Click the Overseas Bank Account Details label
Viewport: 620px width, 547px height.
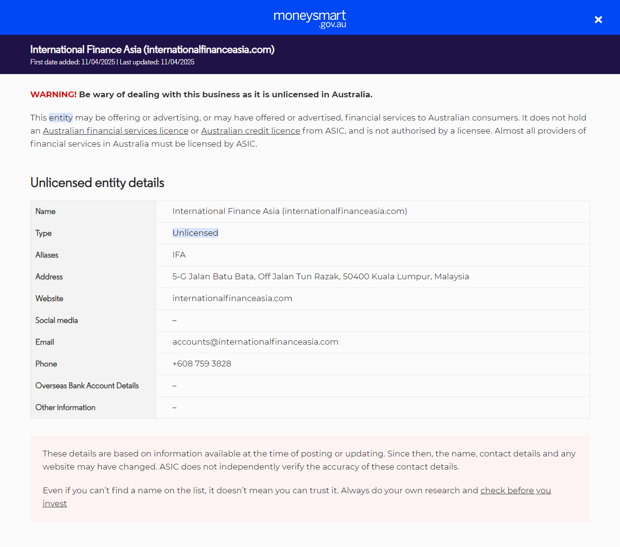pos(87,386)
